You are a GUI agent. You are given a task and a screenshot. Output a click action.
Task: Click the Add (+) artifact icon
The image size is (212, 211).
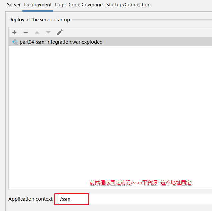(14, 32)
